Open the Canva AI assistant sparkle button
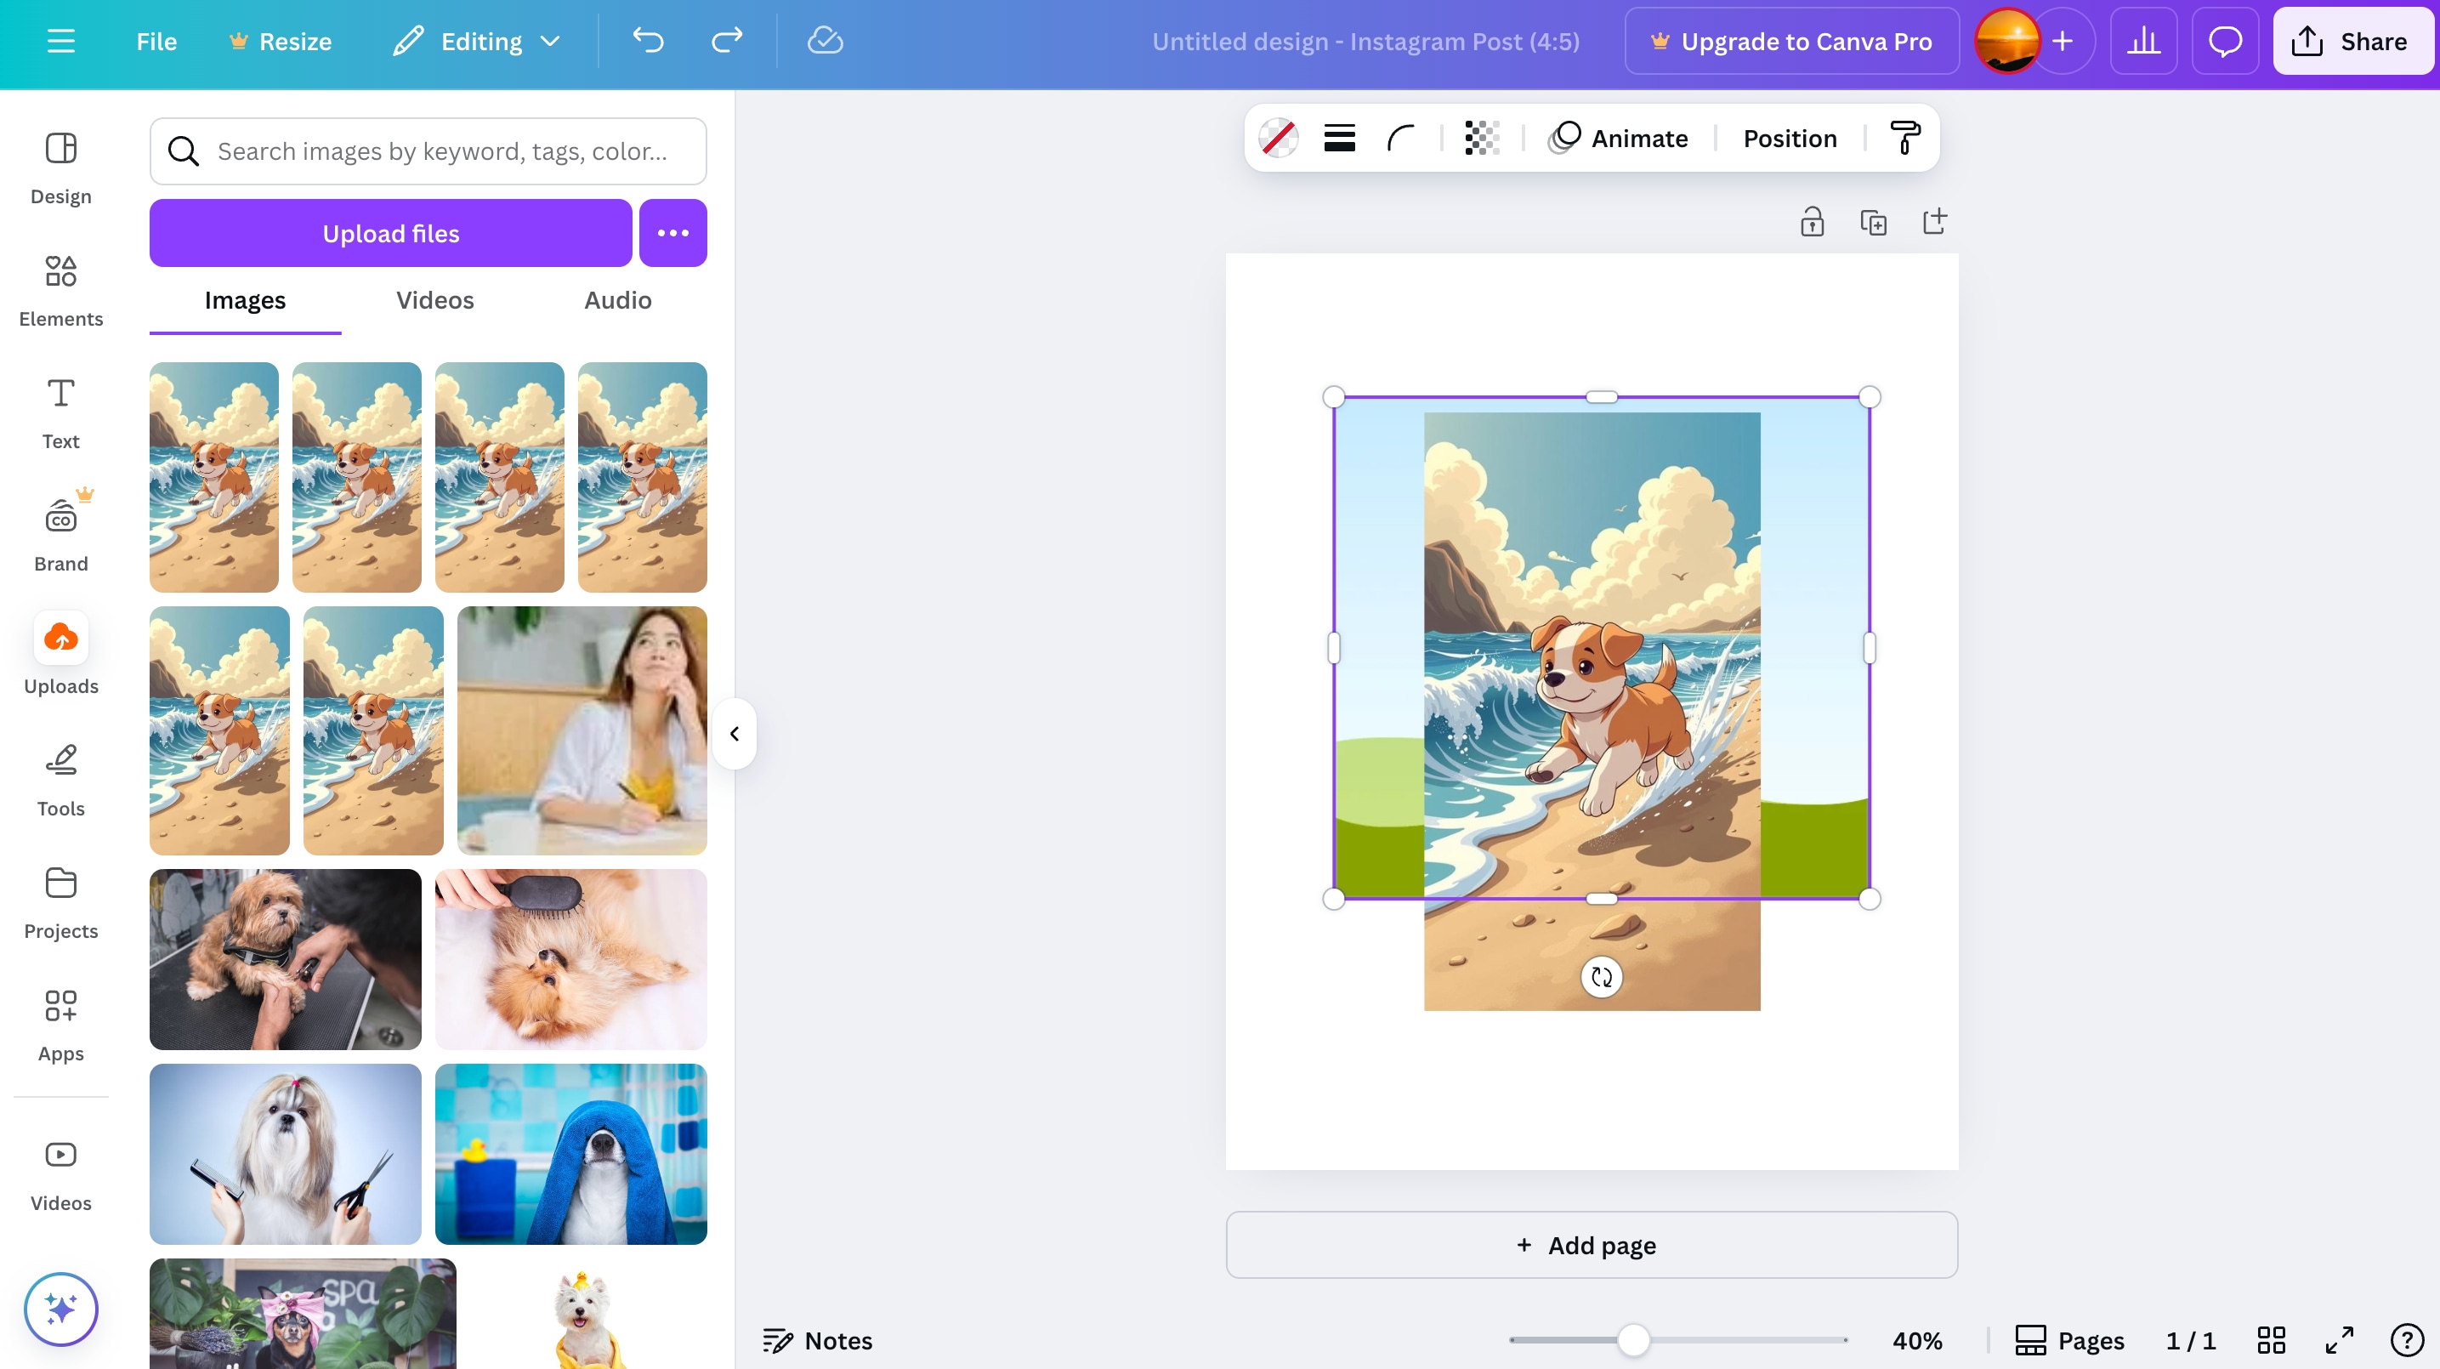The width and height of the screenshot is (2440, 1369). (60, 1309)
